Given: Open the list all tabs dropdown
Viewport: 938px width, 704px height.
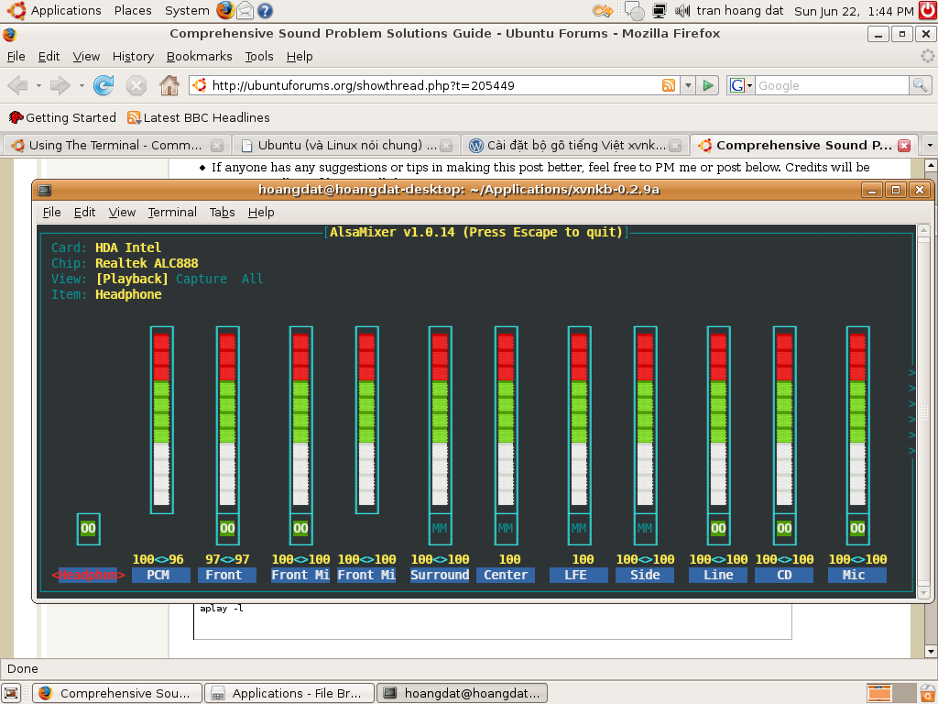Looking at the screenshot, I should pos(930,146).
